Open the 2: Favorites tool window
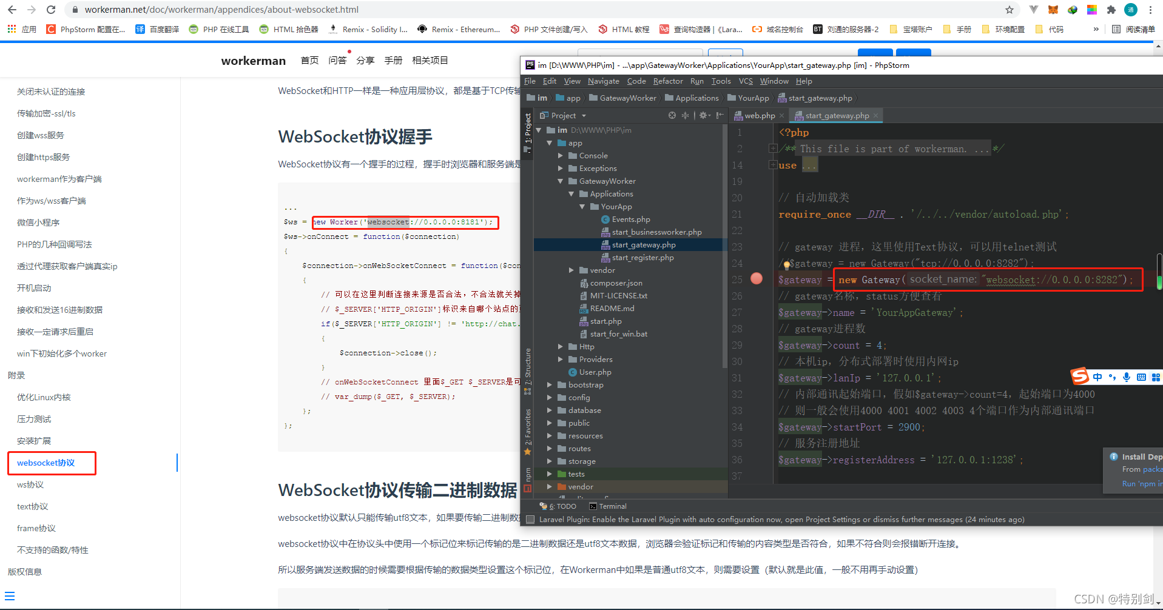 pos(528,432)
